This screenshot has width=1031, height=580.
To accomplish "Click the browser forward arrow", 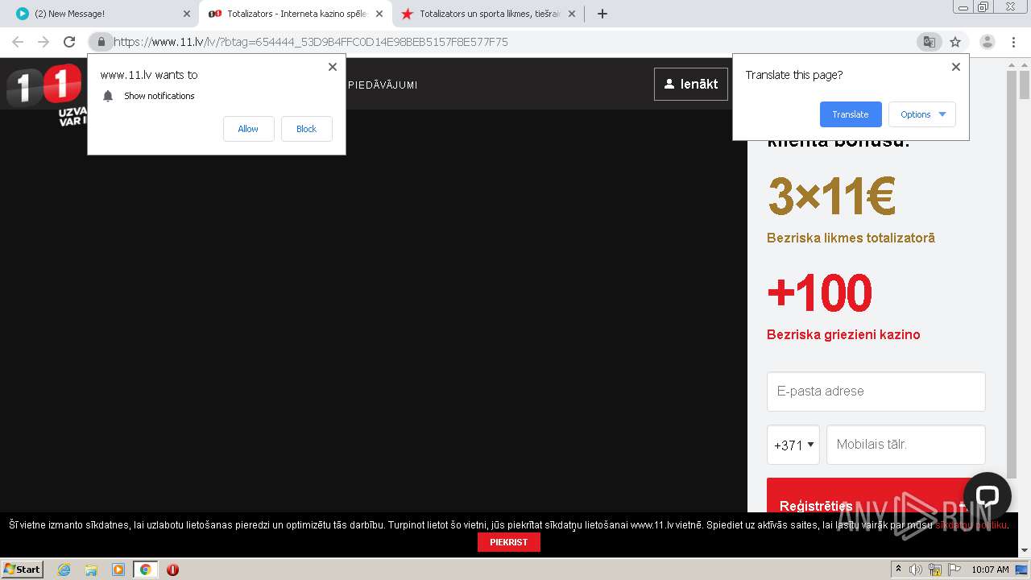I will coord(43,42).
